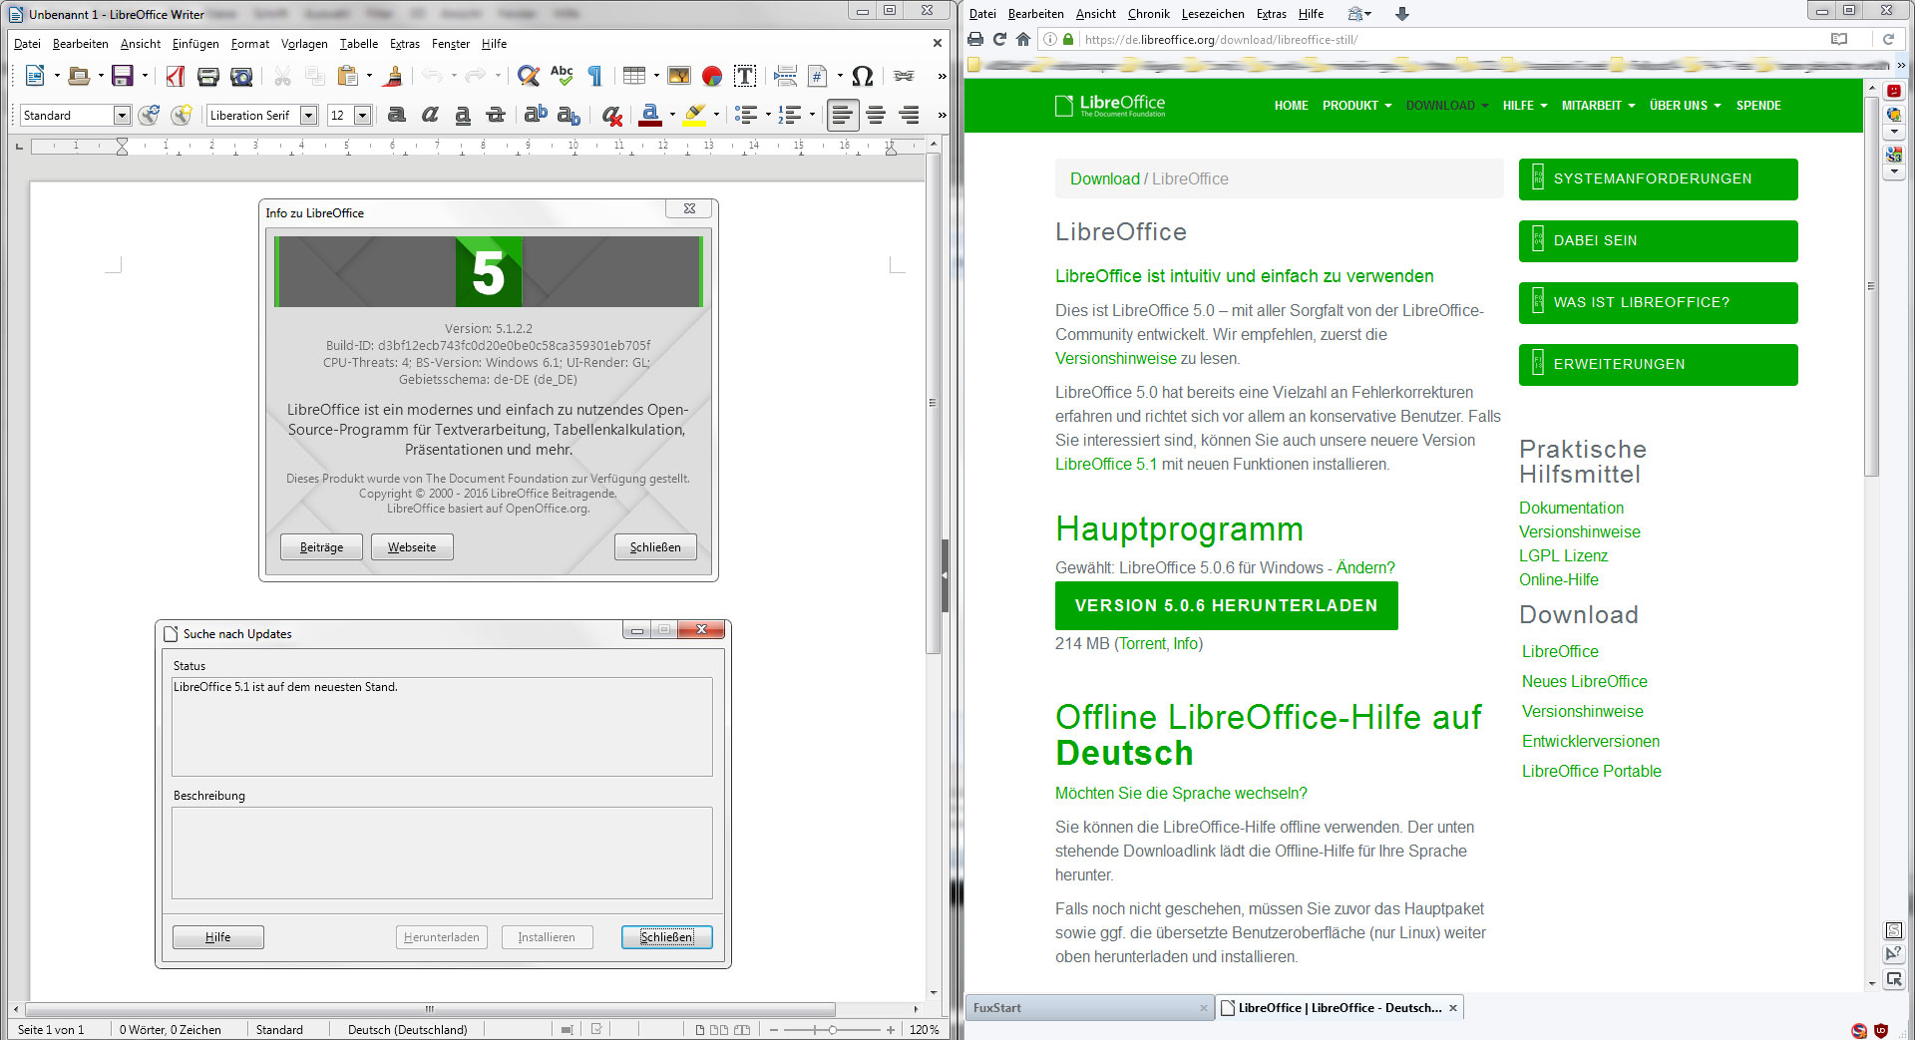Center-align the paragraph
This screenshot has height=1040, width=1915.
click(x=876, y=115)
